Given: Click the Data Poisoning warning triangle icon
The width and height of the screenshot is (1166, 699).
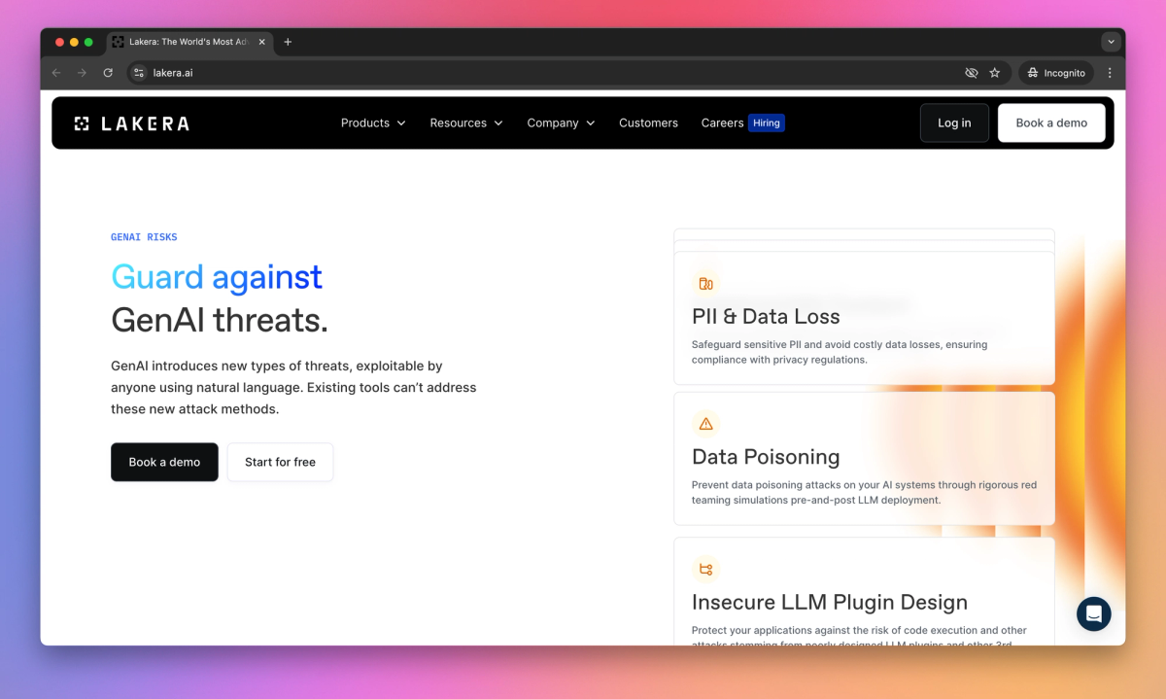Looking at the screenshot, I should (x=705, y=424).
